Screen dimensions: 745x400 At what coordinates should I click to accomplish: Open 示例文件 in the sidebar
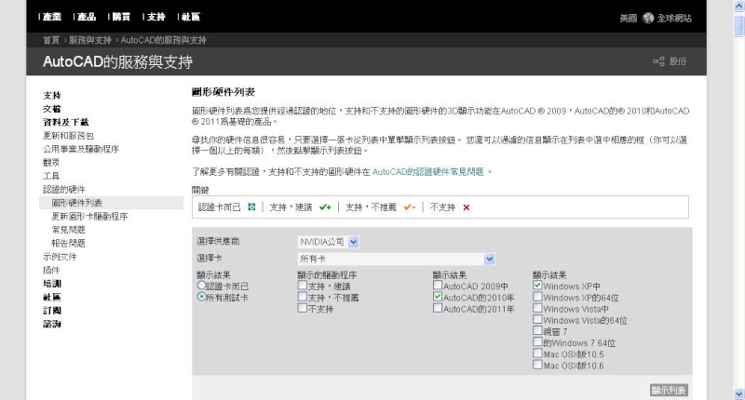point(60,257)
